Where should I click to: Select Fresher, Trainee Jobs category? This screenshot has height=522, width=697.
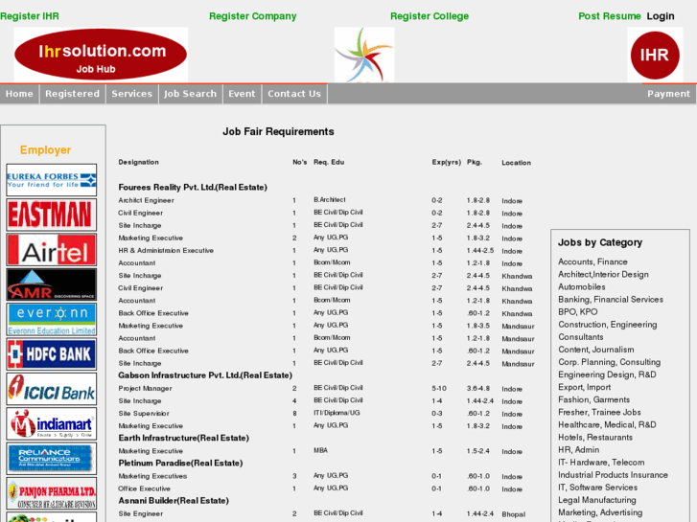(599, 412)
